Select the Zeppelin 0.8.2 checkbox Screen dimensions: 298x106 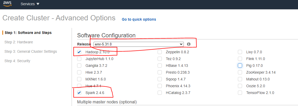tap(160, 52)
